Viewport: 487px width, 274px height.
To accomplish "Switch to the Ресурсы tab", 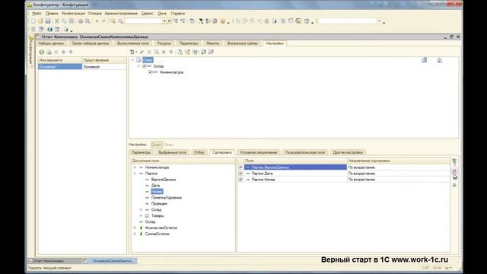I will 164,43.
